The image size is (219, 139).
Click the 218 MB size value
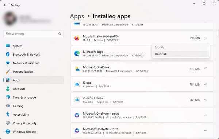(x=195, y=38)
